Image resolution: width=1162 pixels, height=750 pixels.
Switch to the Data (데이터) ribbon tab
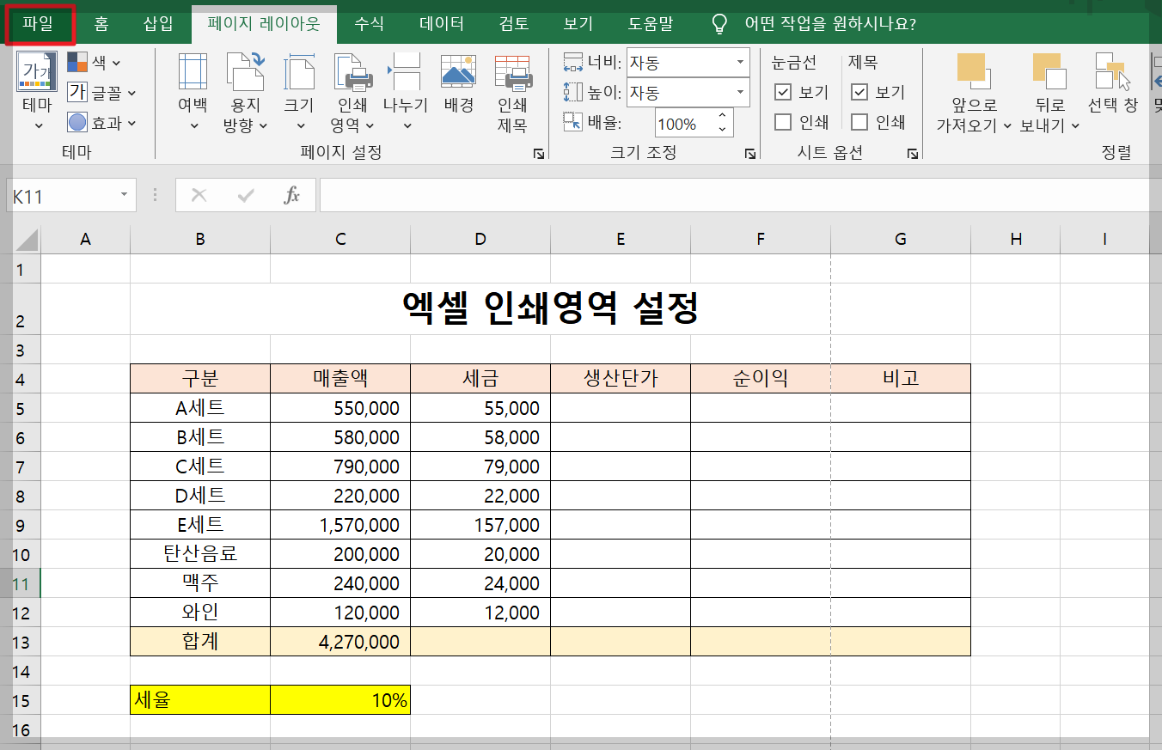(440, 24)
